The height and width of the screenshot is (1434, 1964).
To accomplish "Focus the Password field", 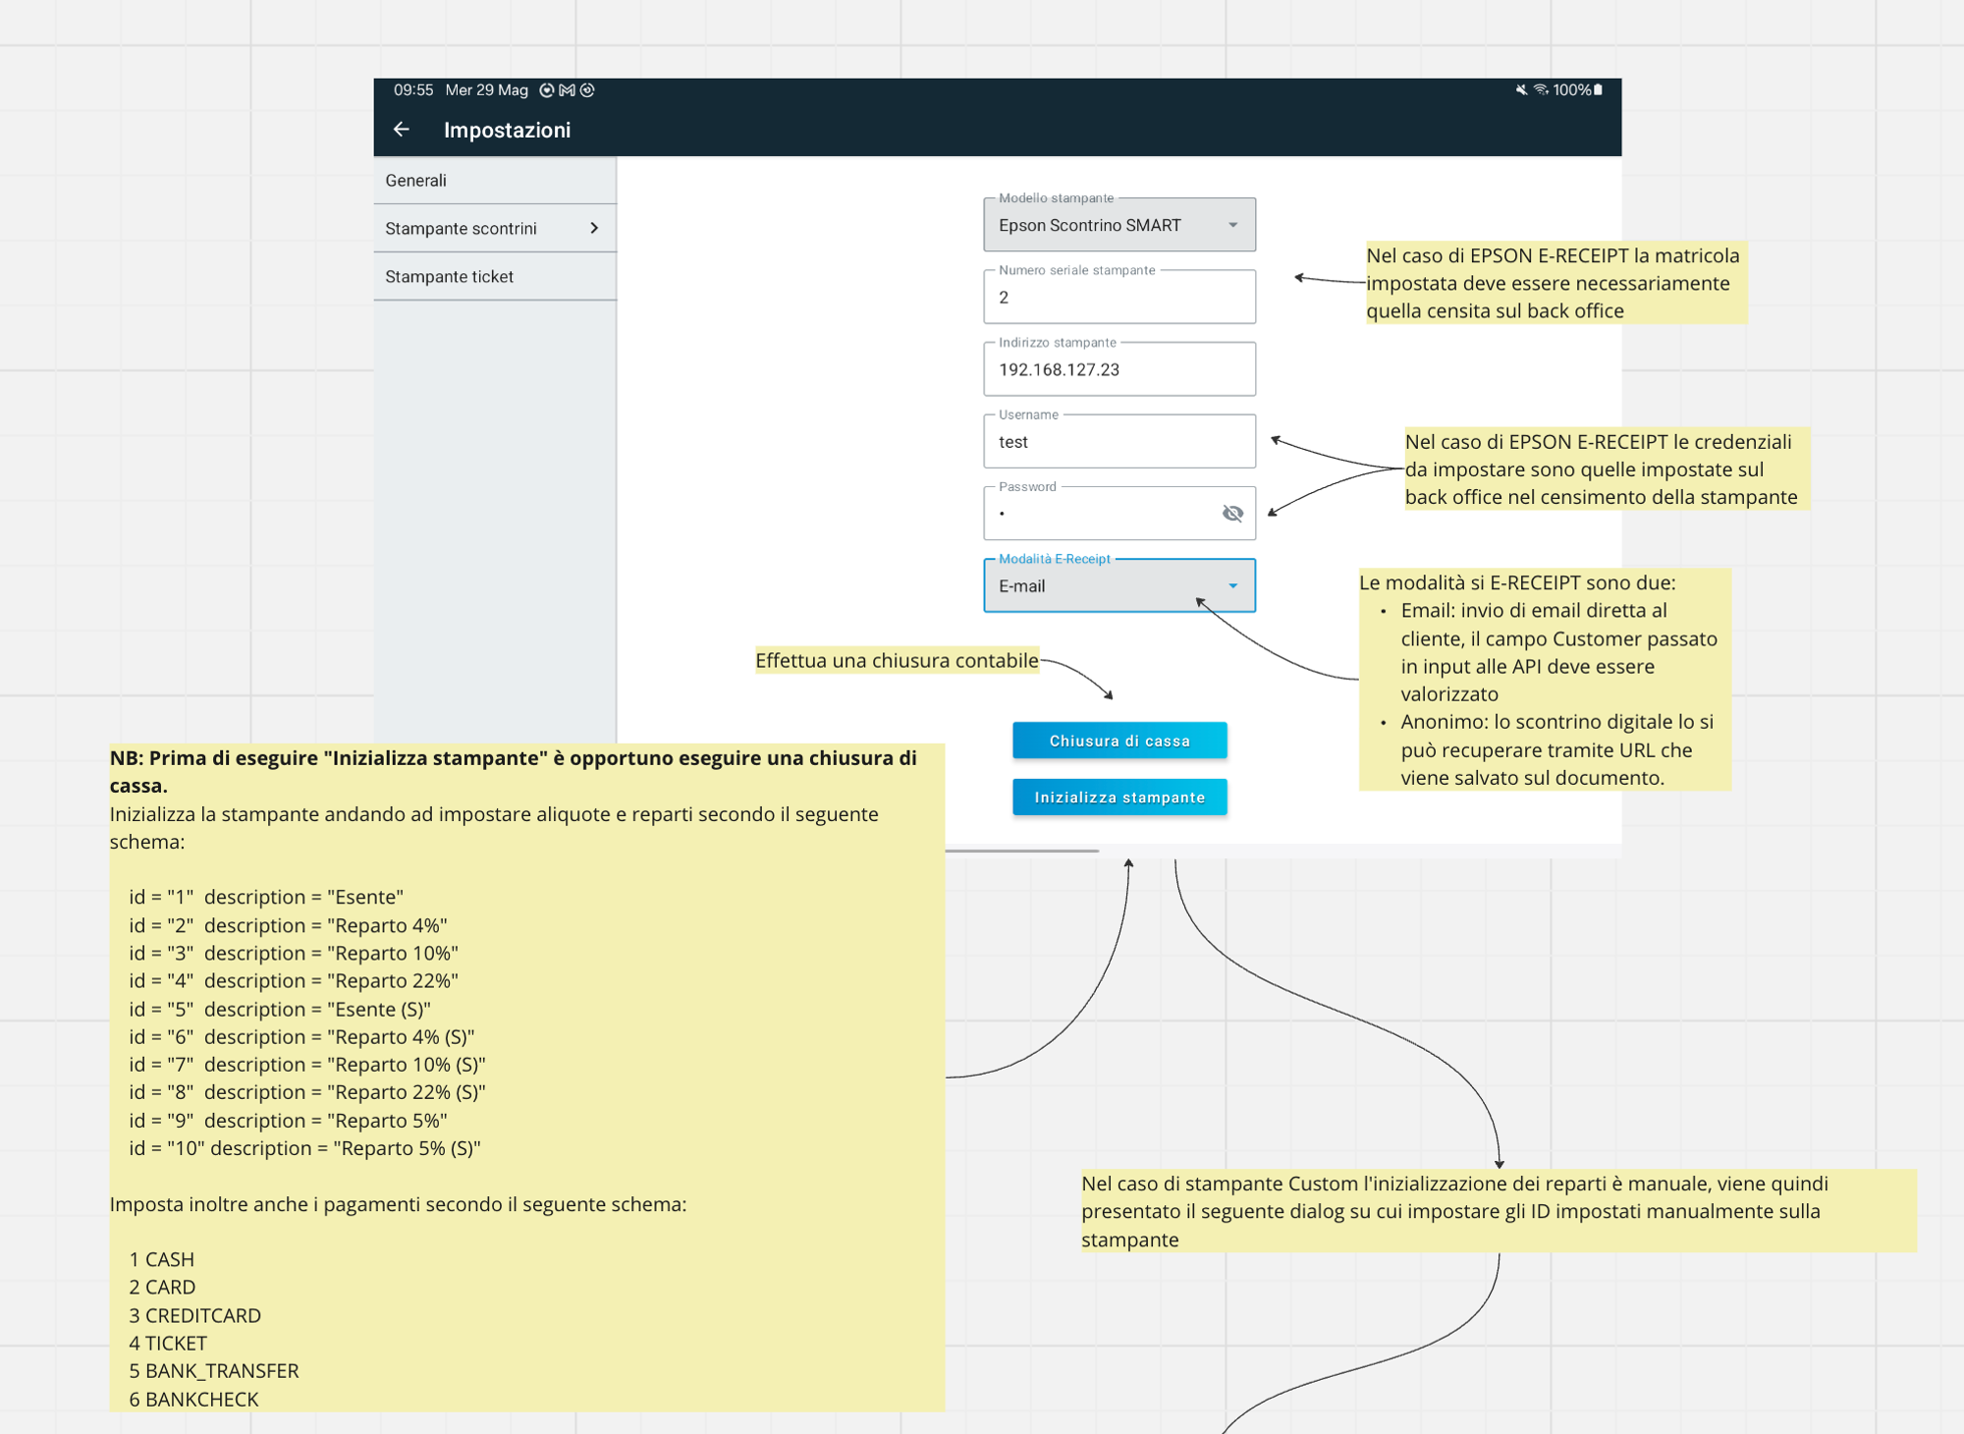I will click(1119, 513).
